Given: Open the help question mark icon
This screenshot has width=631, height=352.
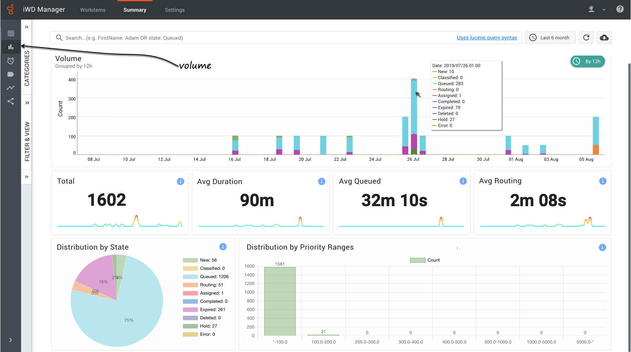Looking at the screenshot, I should pyautogui.click(x=620, y=9).
